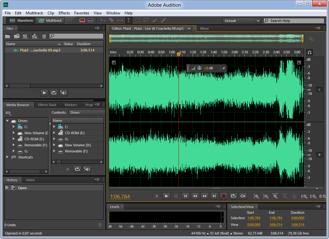
Task: Toggle Loop Playback in transport
Action: [x=233, y=196]
